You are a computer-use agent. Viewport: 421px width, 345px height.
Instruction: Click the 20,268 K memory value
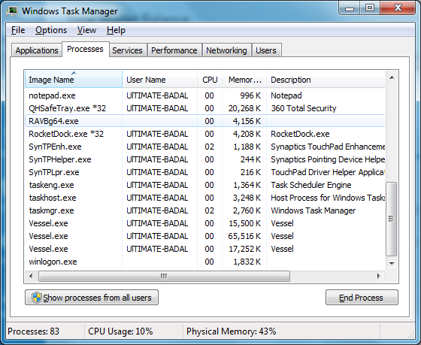coord(244,108)
